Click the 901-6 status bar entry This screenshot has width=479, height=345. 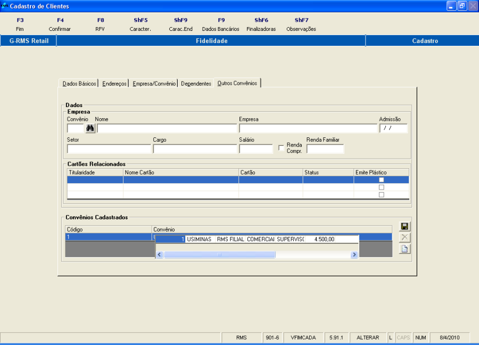coord(272,338)
